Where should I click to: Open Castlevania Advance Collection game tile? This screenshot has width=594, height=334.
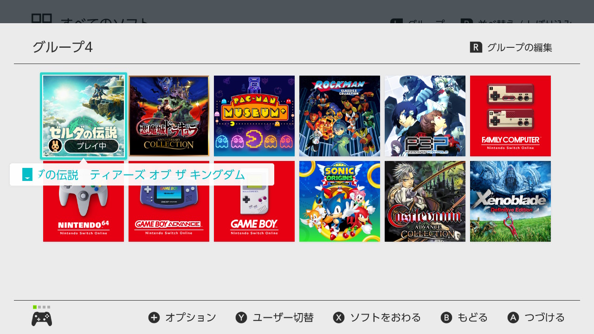tap(425, 201)
